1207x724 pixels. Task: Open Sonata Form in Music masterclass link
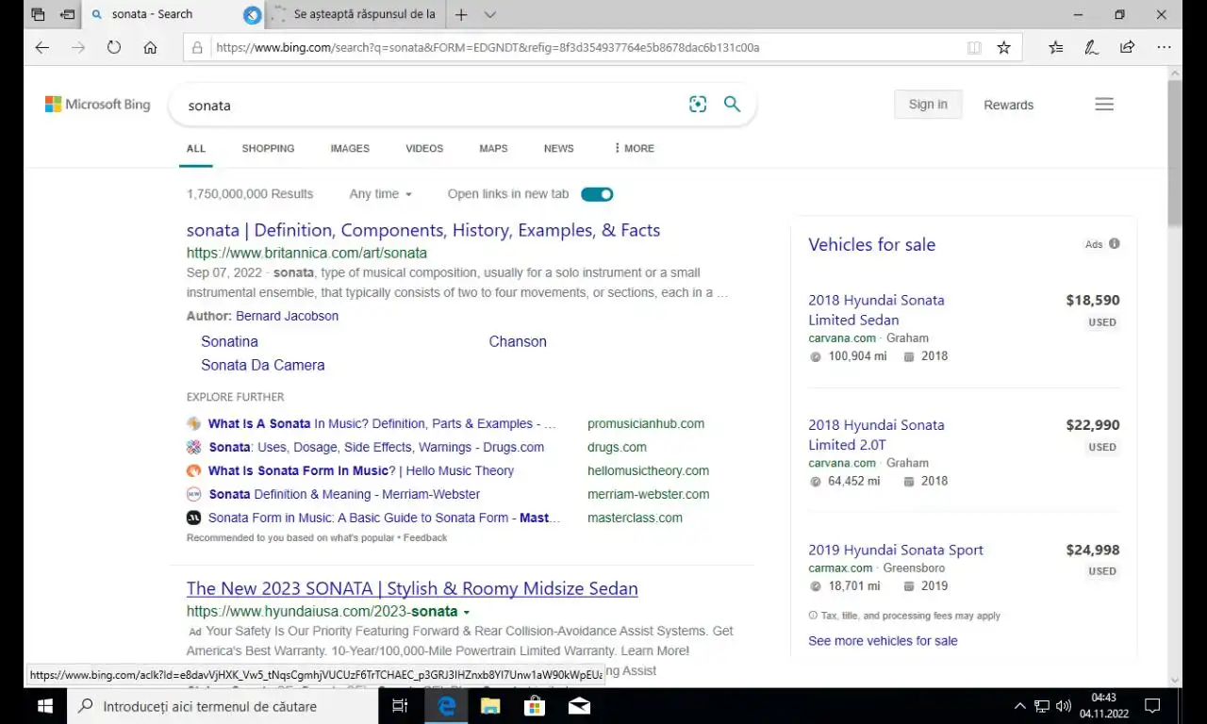385,518
